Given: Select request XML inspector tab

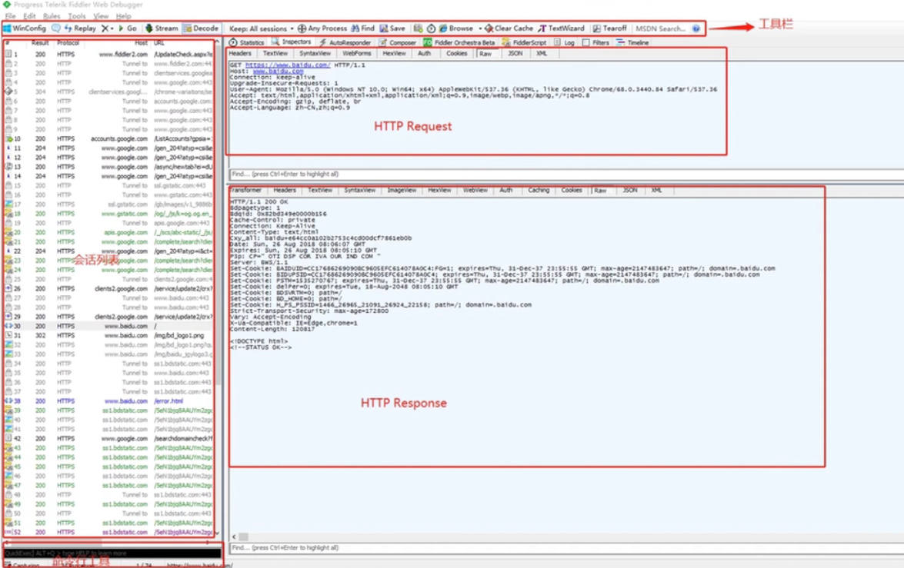Looking at the screenshot, I should (542, 54).
